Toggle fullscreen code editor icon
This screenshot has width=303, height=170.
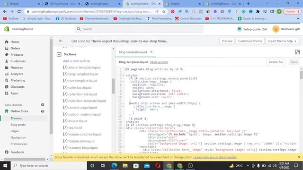tap(297, 52)
